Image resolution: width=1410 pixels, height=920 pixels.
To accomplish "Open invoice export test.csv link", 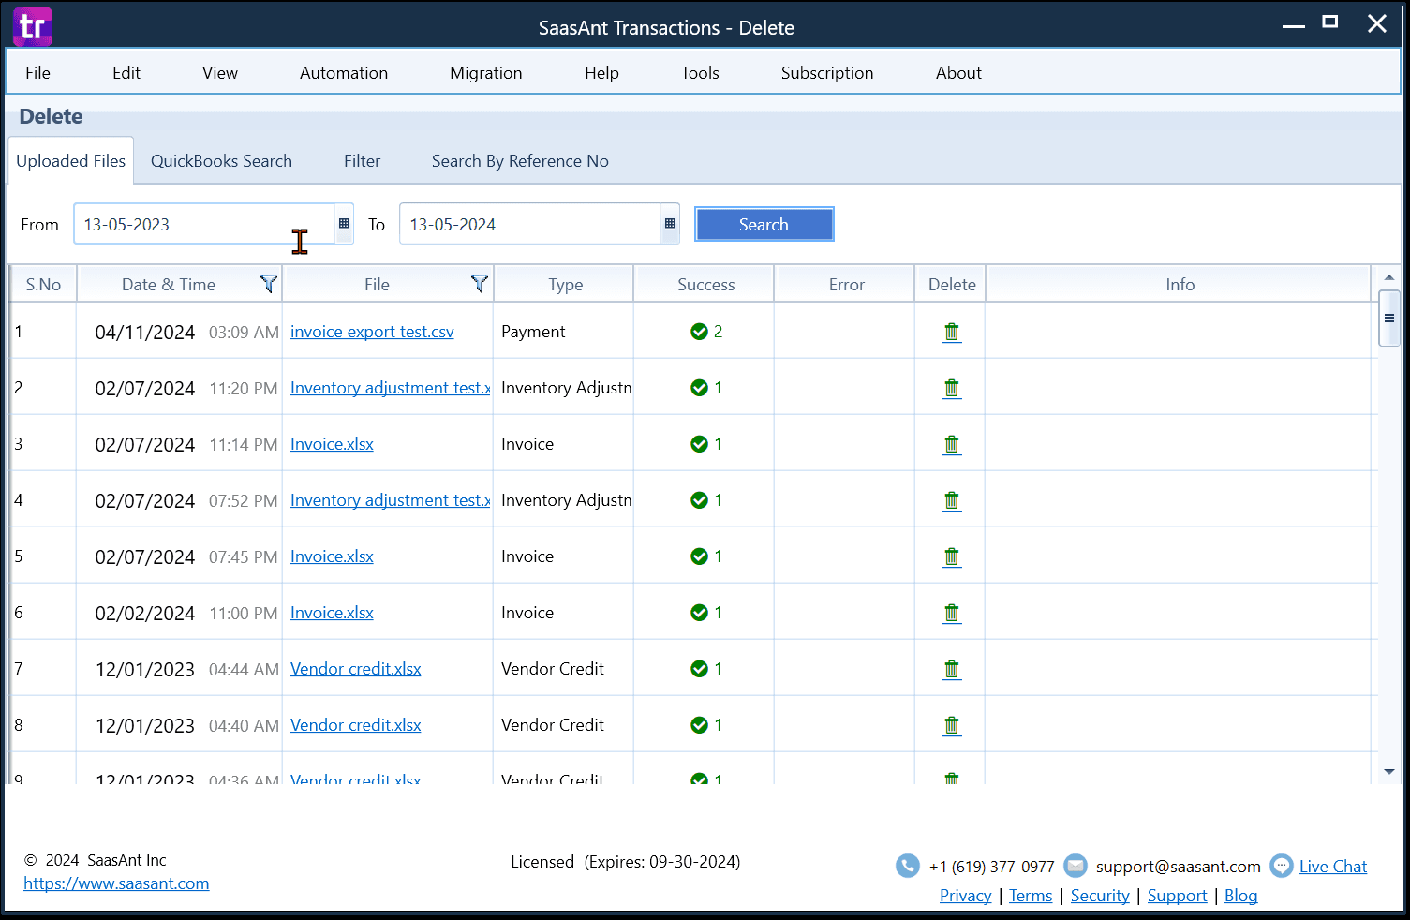I will tap(372, 332).
